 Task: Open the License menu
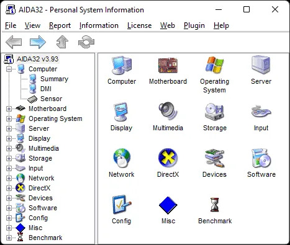[139, 25]
